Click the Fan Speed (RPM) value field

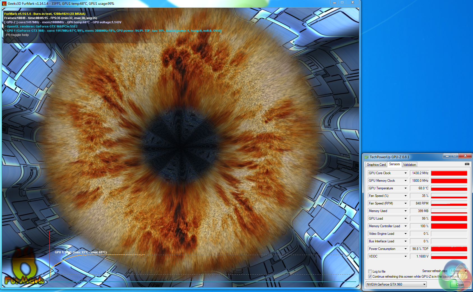[x=419, y=203]
